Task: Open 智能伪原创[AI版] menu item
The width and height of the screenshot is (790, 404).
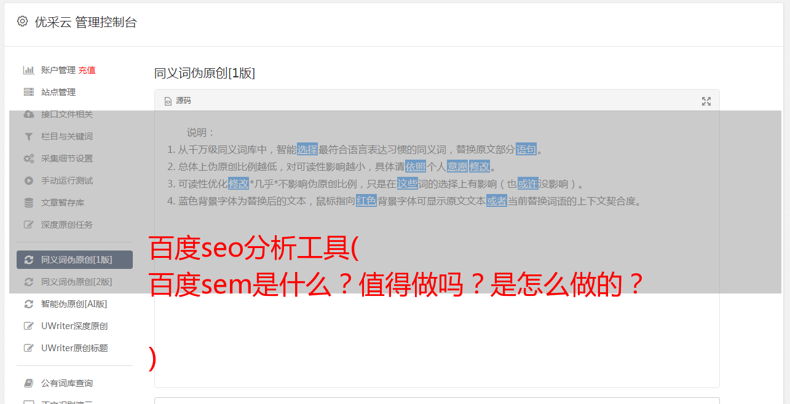Action: tap(74, 304)
